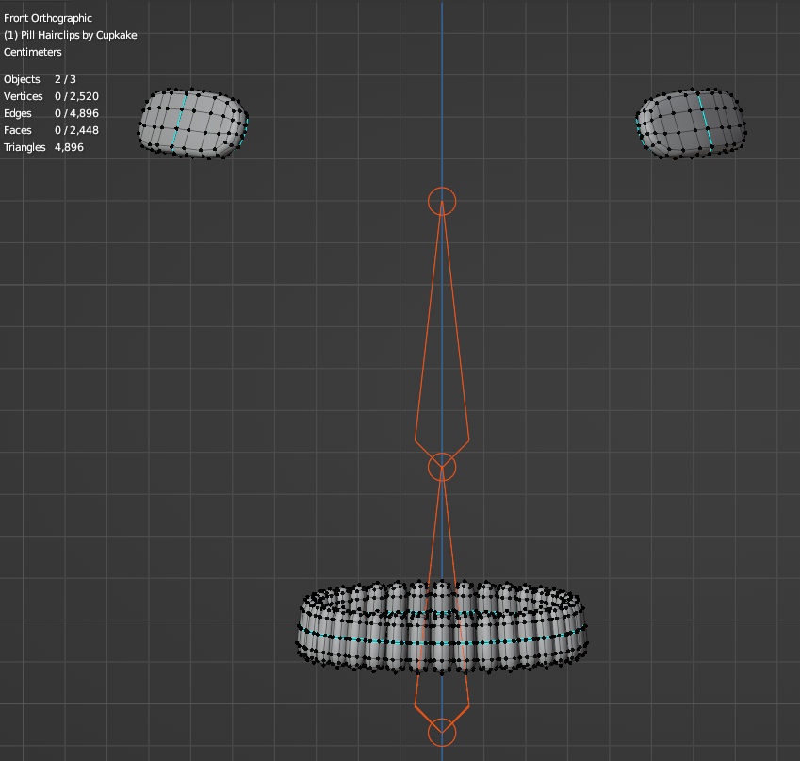
Task: Select the bottom bone joint circle
Action: click(442, 732)
